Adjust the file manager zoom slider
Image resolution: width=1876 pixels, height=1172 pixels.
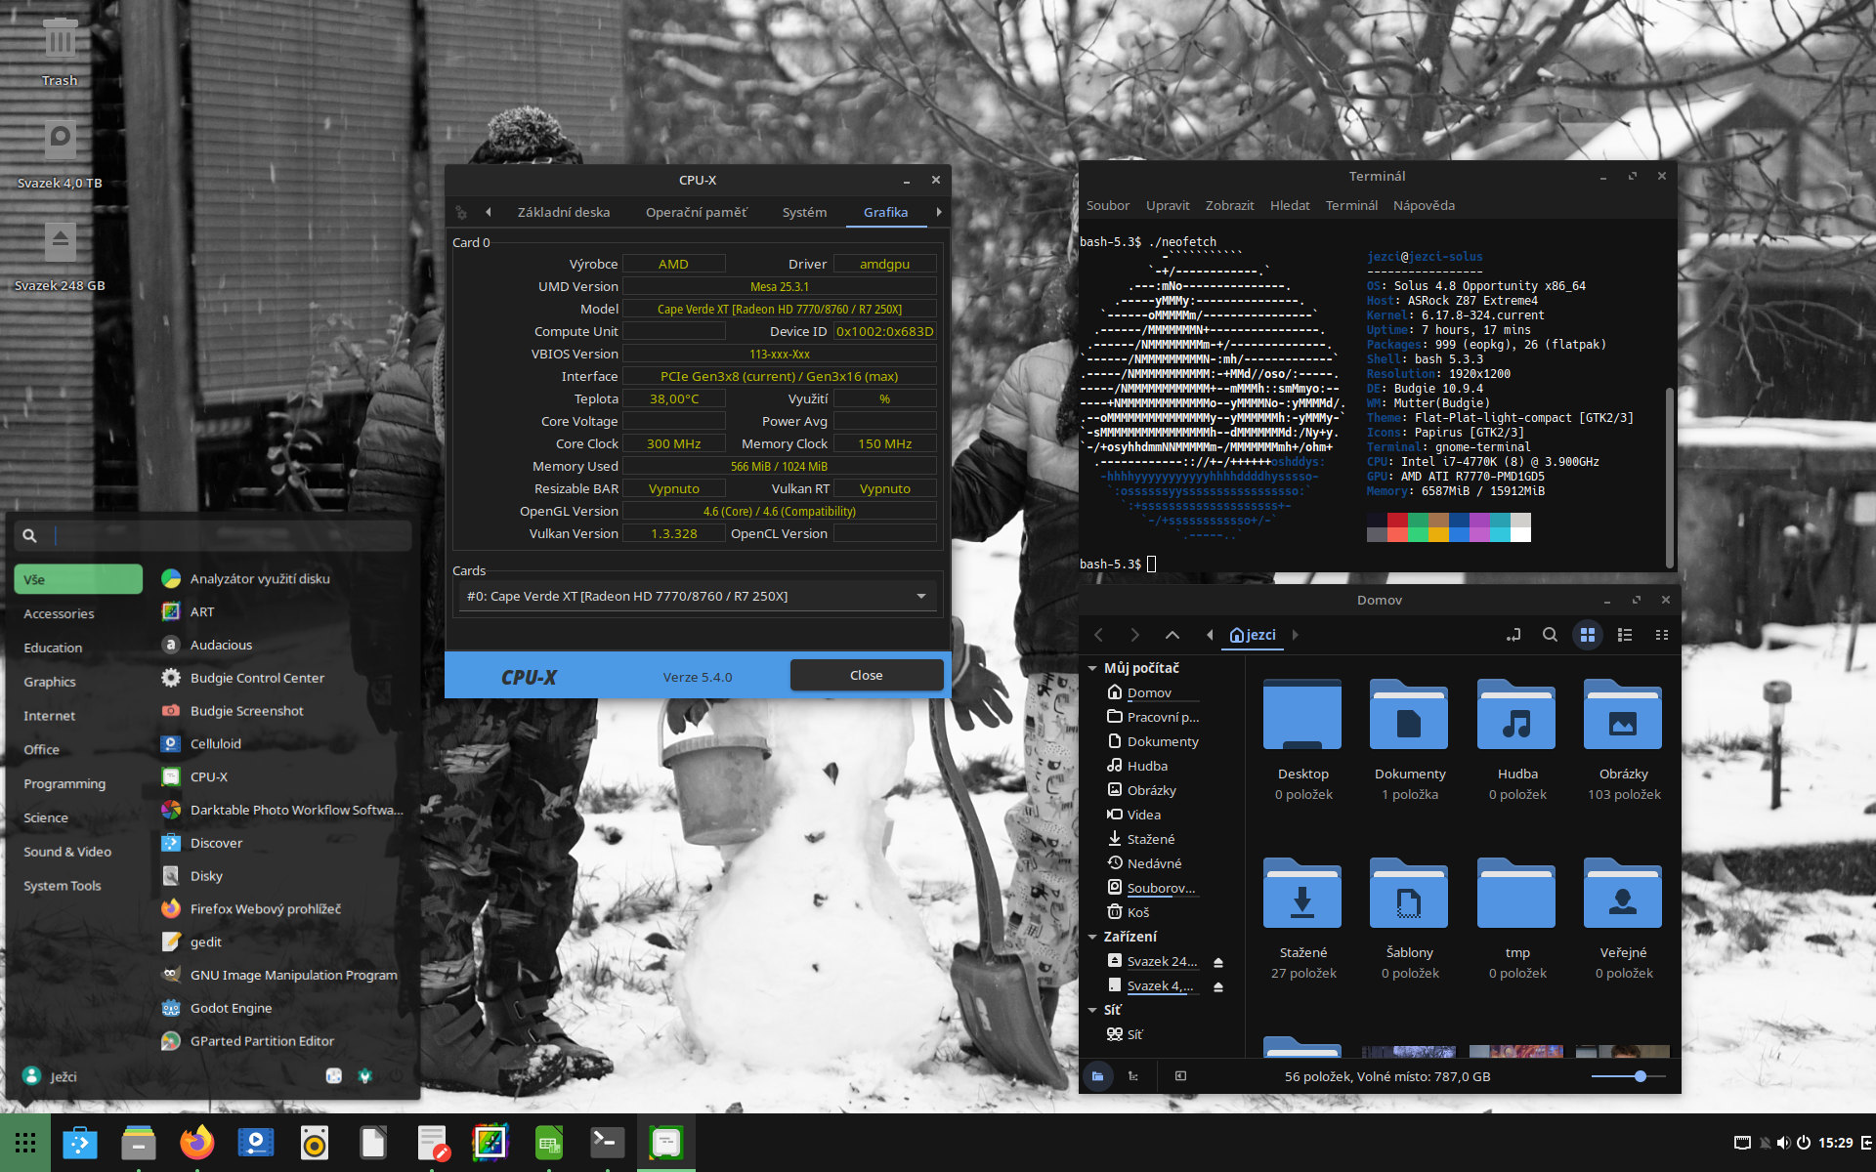tap(1640, 1076)
